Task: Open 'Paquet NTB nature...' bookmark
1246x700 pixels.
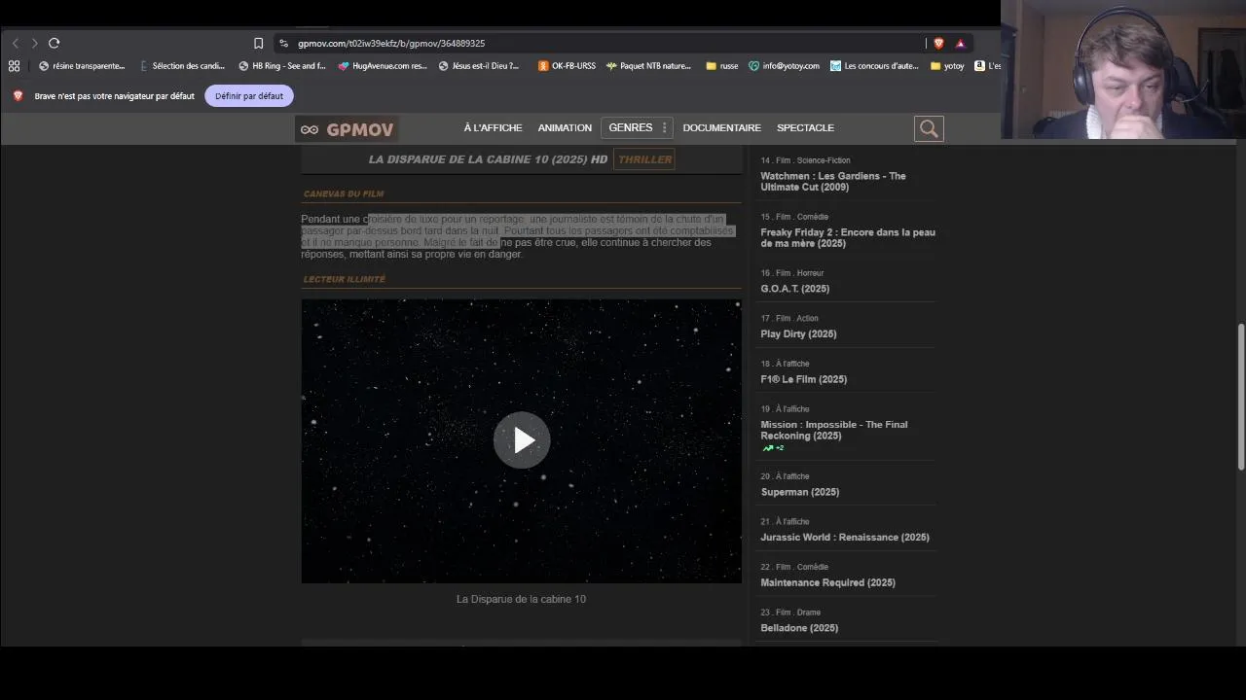Action: (x=648, y=66)
